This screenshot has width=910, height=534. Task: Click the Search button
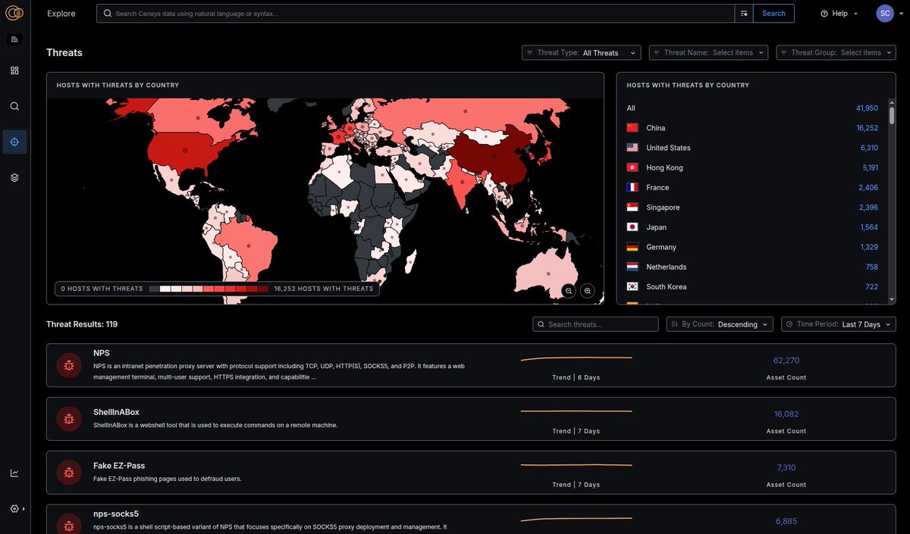click(x=773, y=13)
